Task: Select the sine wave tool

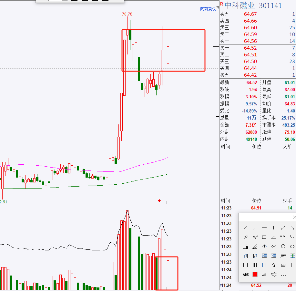Action: pos(283,237)
